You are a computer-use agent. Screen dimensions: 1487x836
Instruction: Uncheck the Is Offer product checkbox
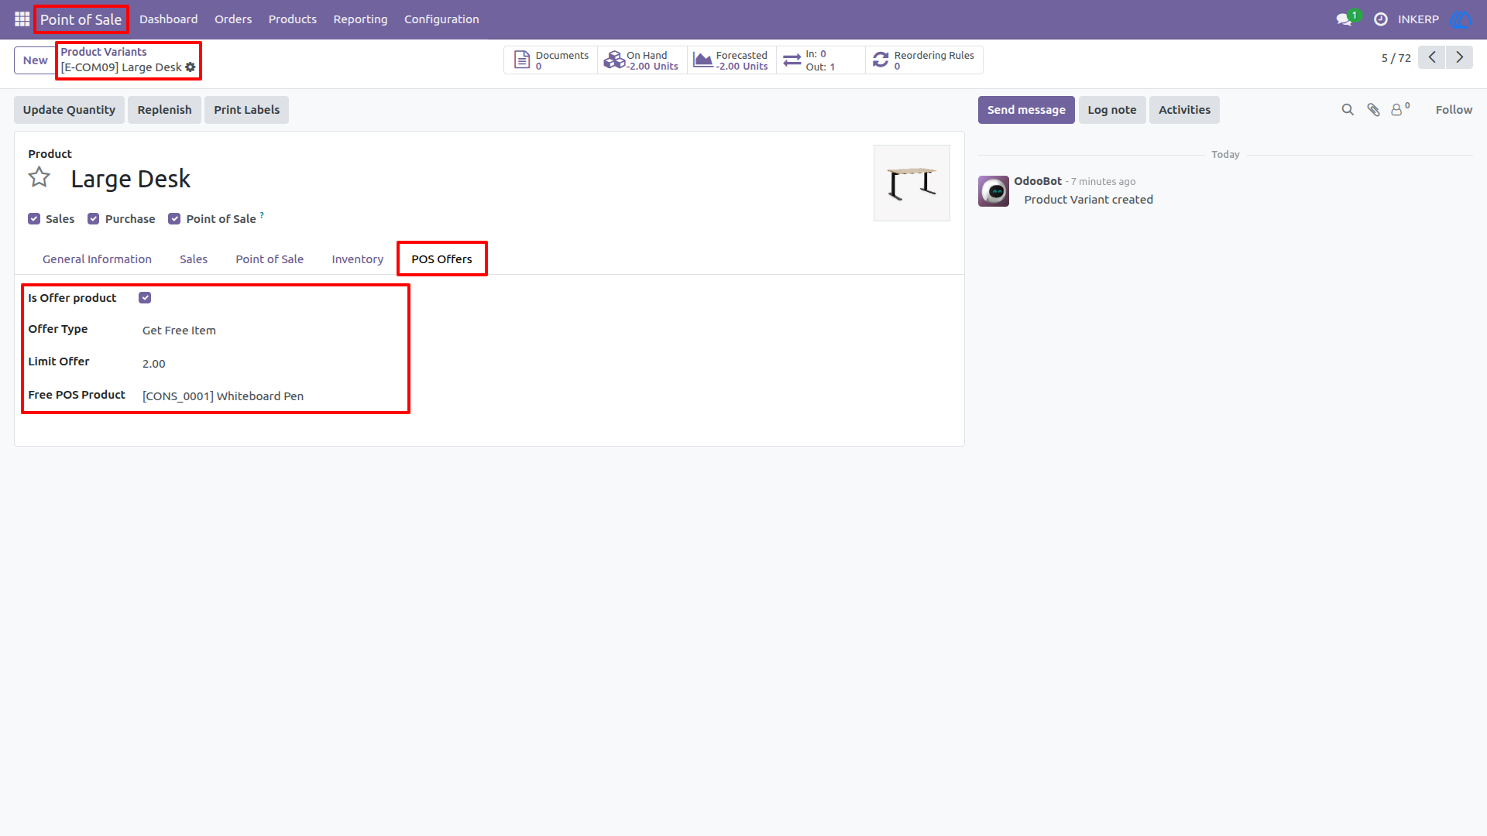145,298
